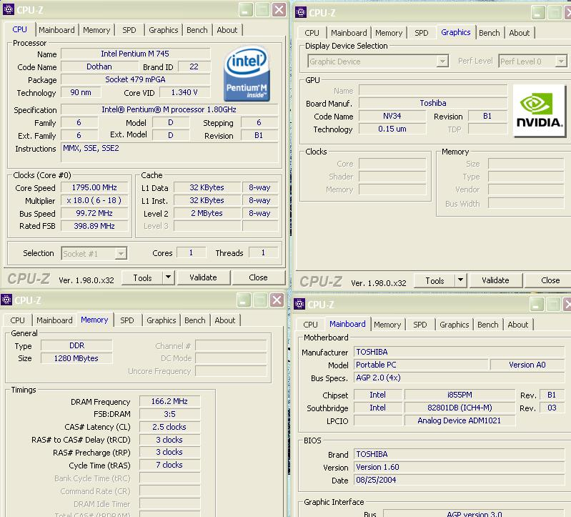Select Memory tab in Graphics window

(389, 33)
